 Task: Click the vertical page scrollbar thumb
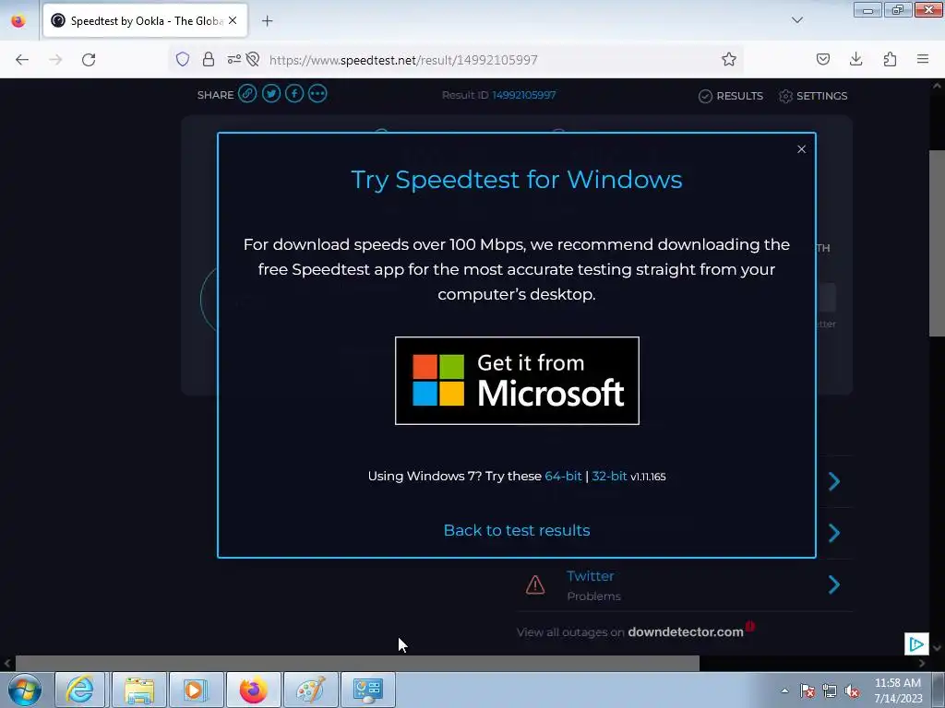tap(937, 243)
